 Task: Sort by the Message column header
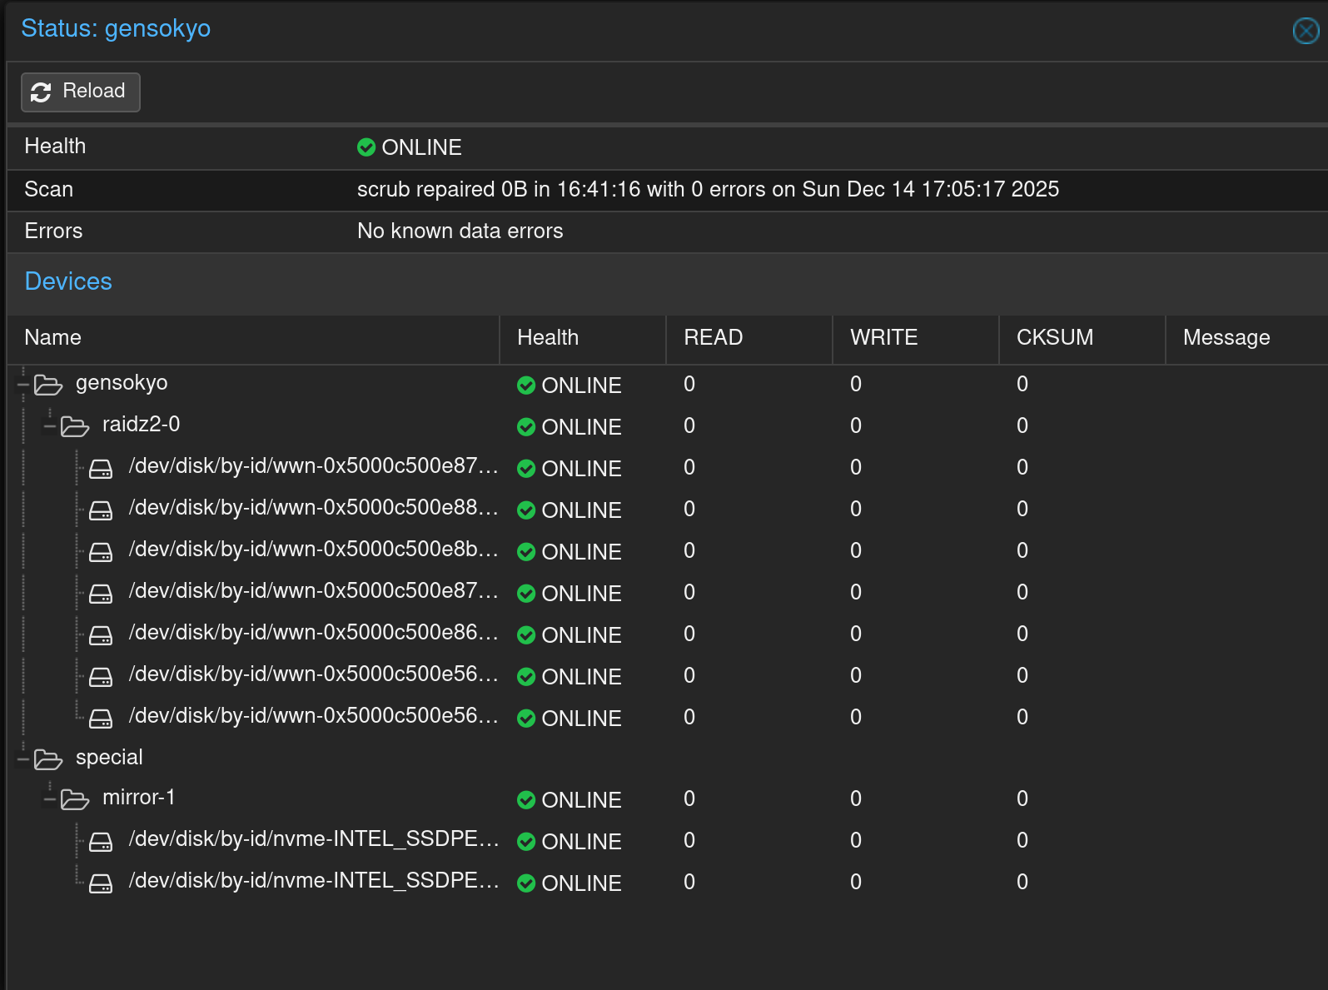(1246, 338)
